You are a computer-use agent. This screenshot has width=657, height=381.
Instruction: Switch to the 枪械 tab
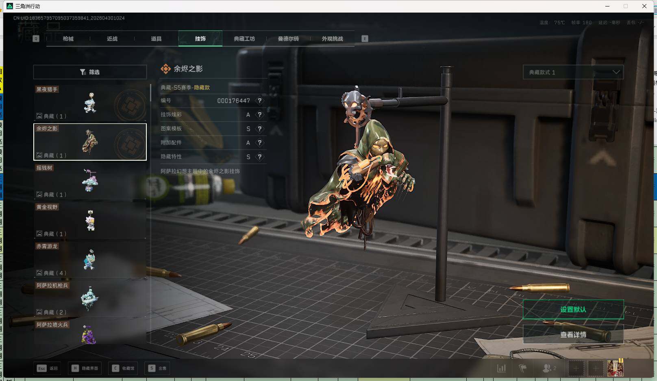click(68, 39)
